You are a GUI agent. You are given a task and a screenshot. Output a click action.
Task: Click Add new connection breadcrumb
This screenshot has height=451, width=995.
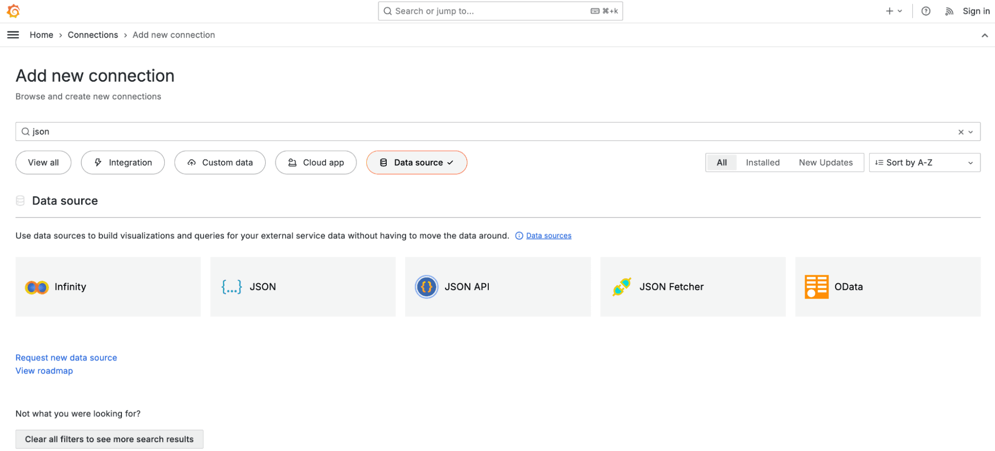[x=174, y=35]
